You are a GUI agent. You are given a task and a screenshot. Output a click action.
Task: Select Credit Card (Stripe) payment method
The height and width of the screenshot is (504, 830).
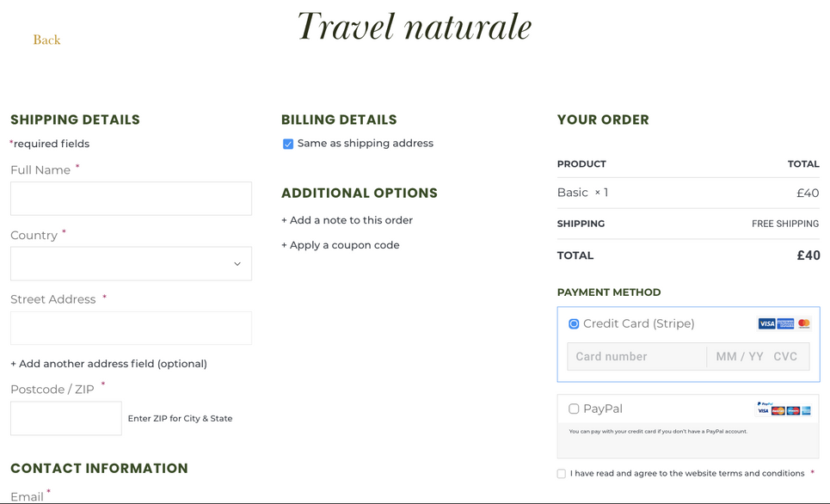point(574,323)
